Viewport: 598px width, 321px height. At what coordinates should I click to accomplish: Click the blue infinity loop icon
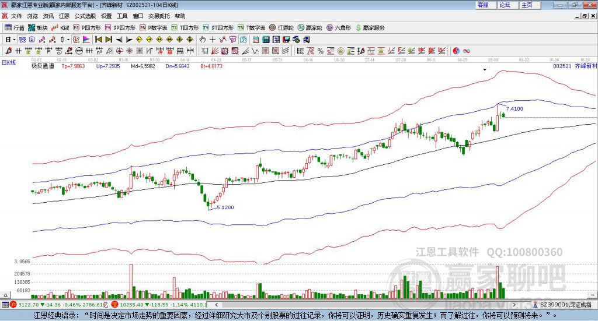point(467,51)
